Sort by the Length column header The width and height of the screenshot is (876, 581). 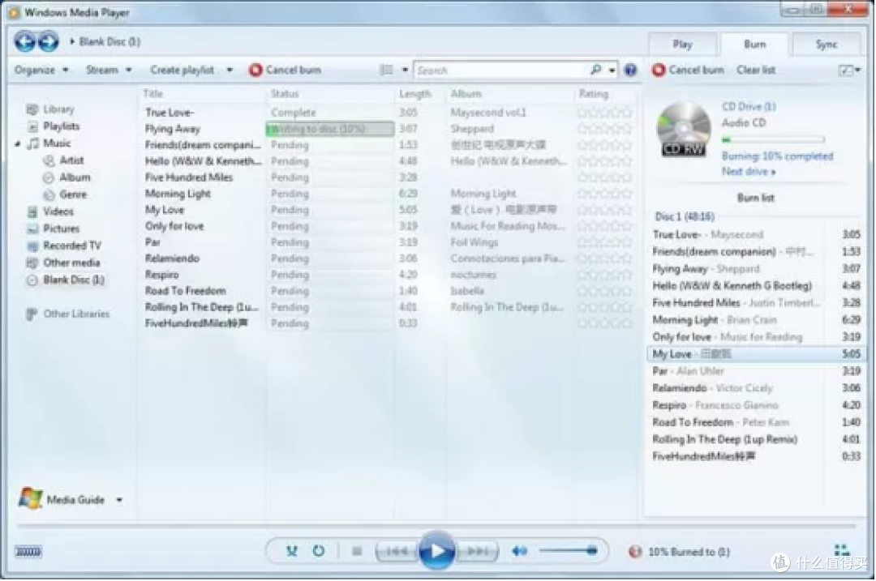[x=414, y=94]
